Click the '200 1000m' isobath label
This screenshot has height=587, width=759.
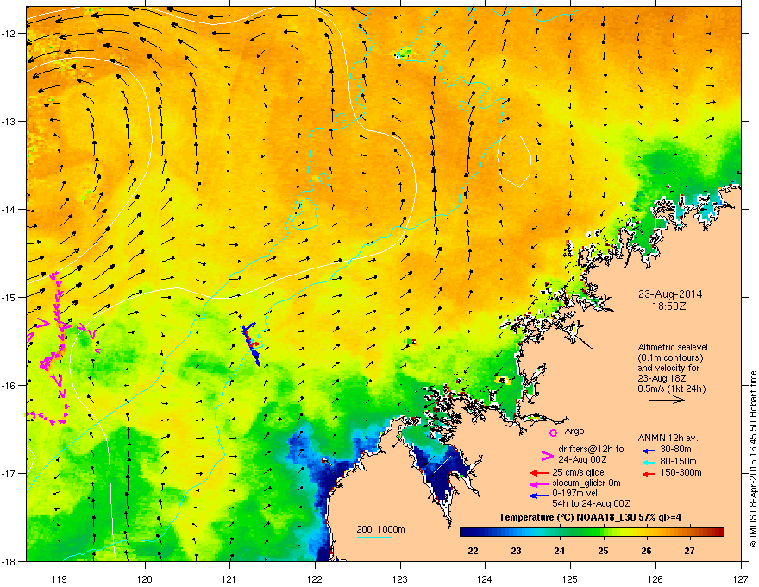(380, 529)
